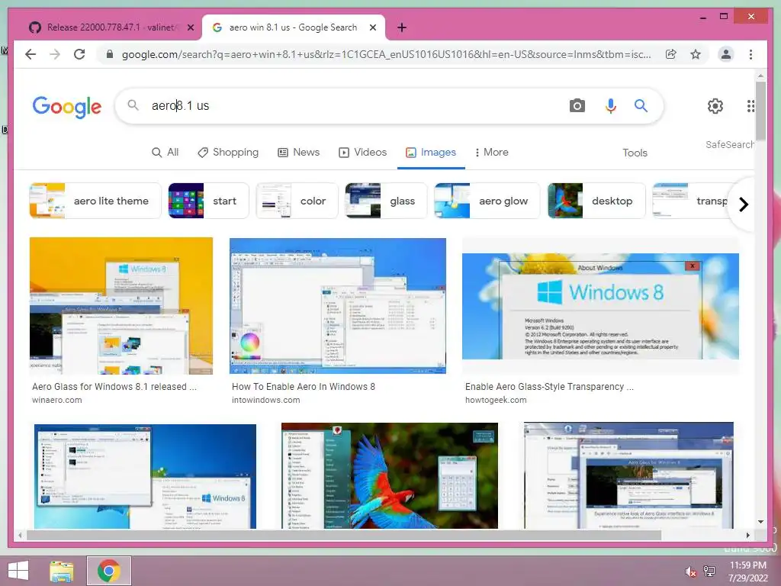The height and width of the screenshot is (586, 781).
Task: Filter by the desktop chip
Action: 596,201
